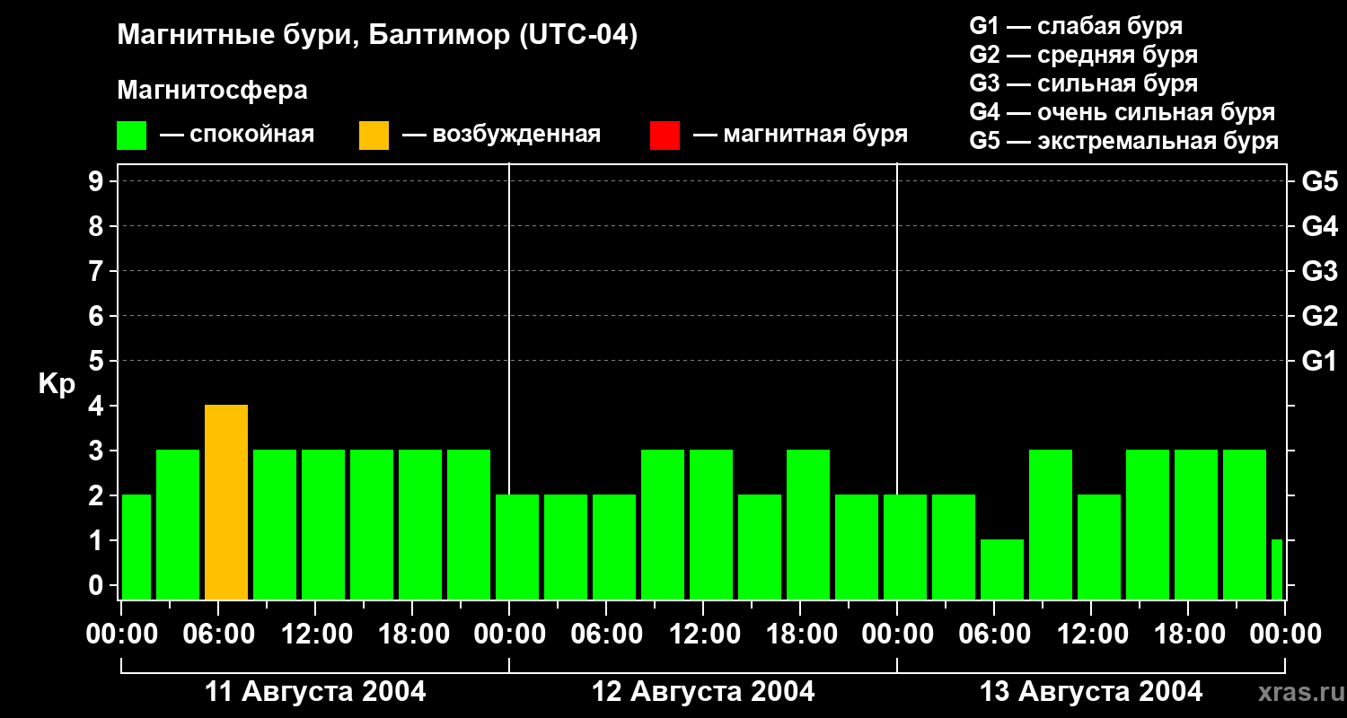Click the orange 'возбужденная' legend swatch

point(374,135)
